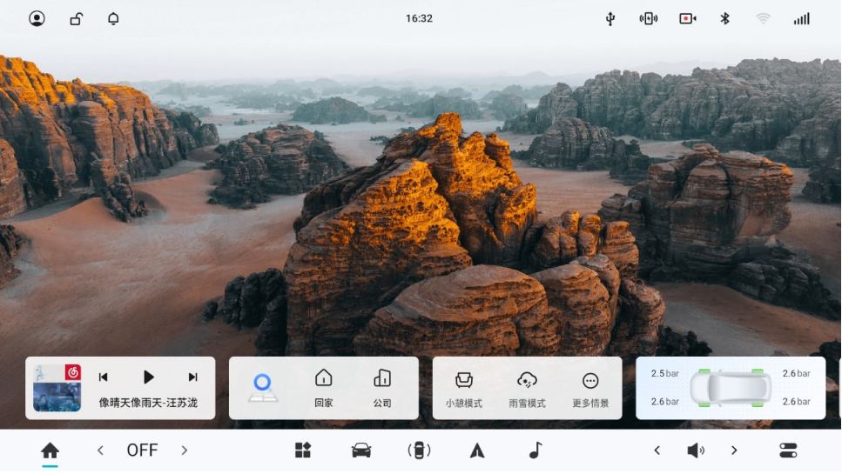Go to Home tab in dock

coord(50,450)
